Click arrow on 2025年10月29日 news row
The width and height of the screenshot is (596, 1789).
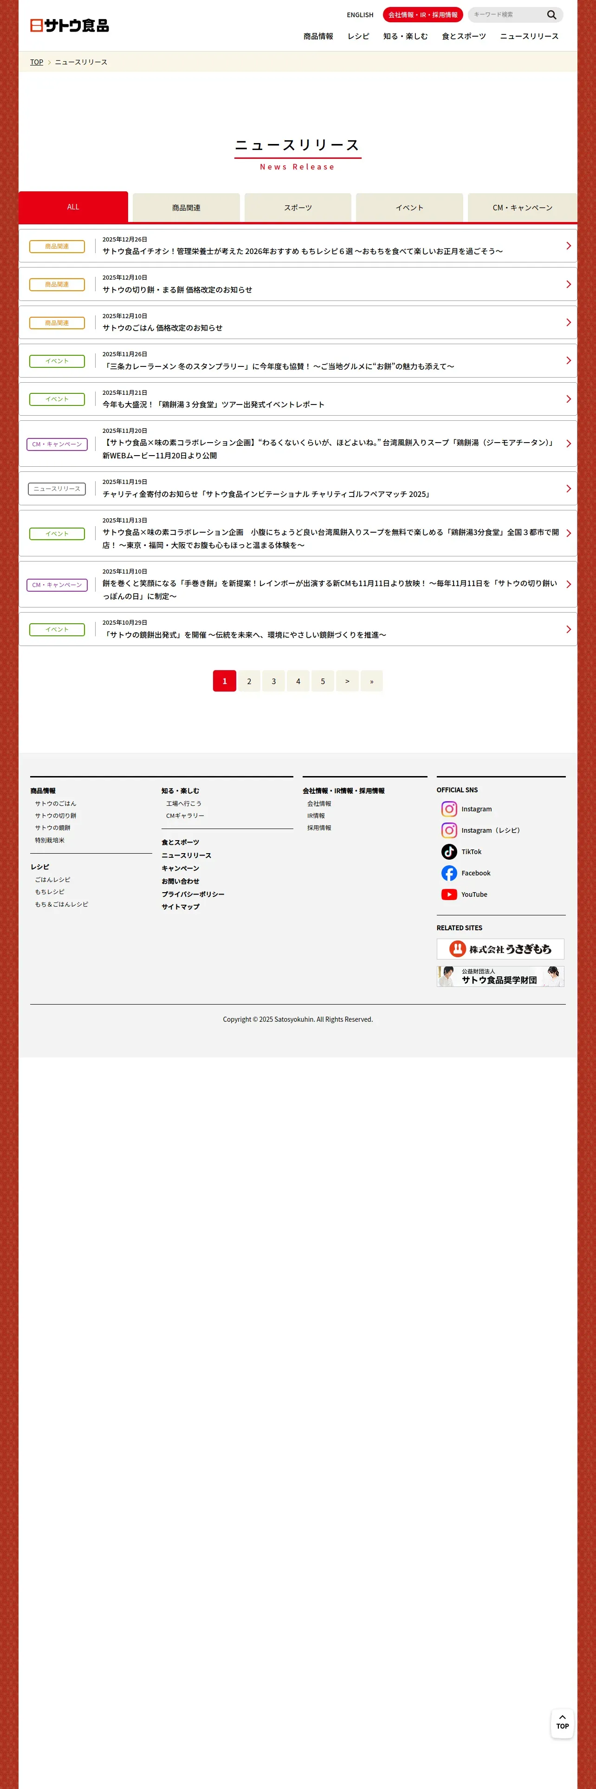click(568, 629)
